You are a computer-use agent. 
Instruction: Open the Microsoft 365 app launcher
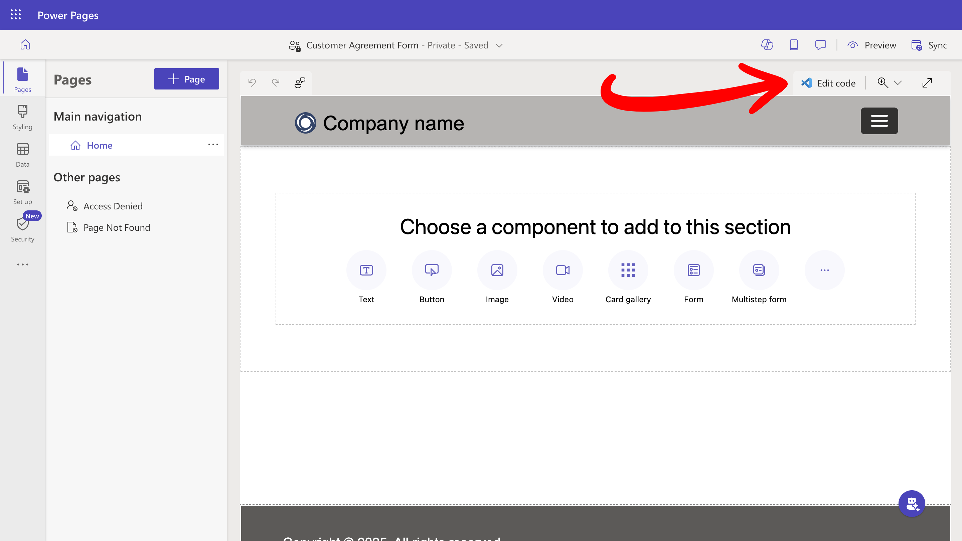[15, 15]
